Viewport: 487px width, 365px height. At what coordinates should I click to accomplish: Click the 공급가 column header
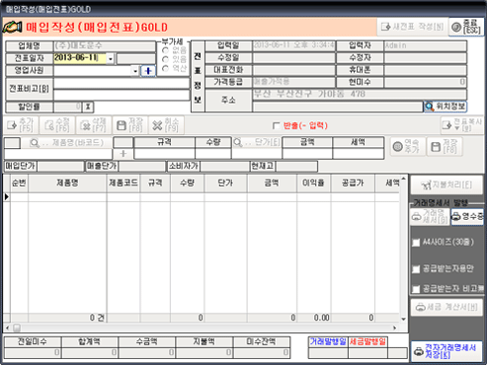353,182
